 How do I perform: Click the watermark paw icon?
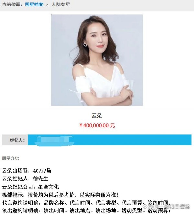(144, 207)
